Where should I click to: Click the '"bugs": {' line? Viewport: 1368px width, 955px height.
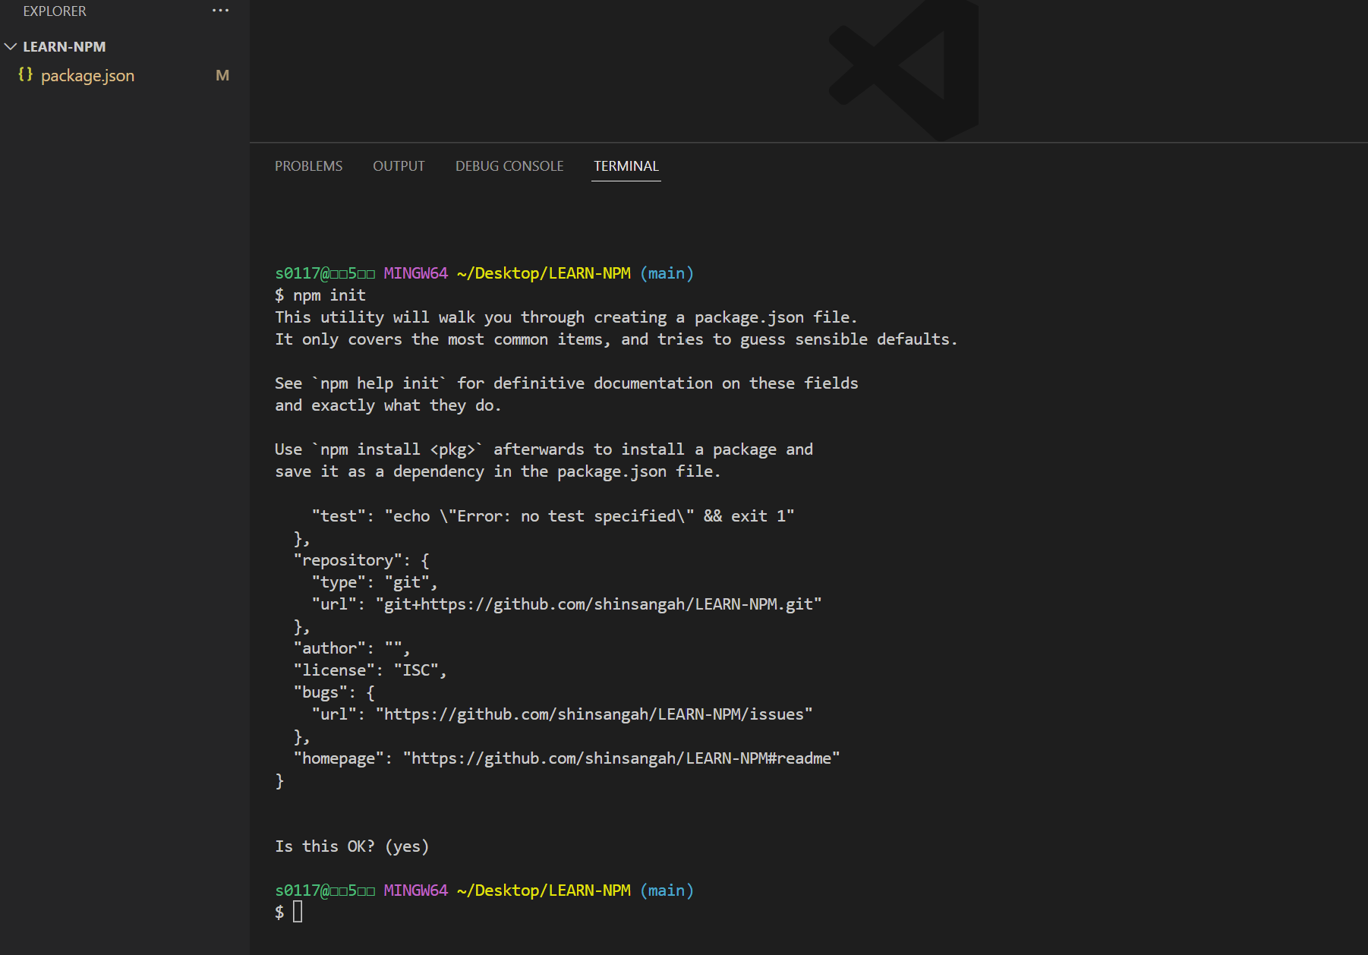334,692
